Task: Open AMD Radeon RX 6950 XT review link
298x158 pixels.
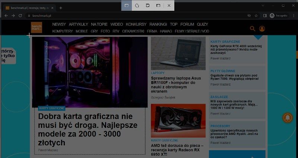Action: tap(177, 150)
